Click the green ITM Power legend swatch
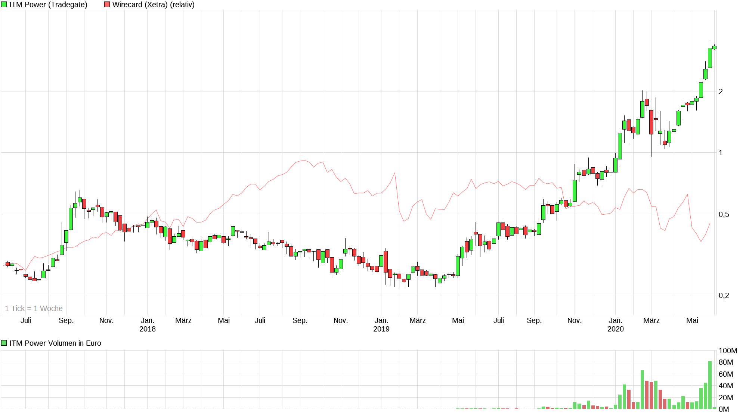Viewport: 746px width, 417px height. pyautogui.click(x=4, y=4)
